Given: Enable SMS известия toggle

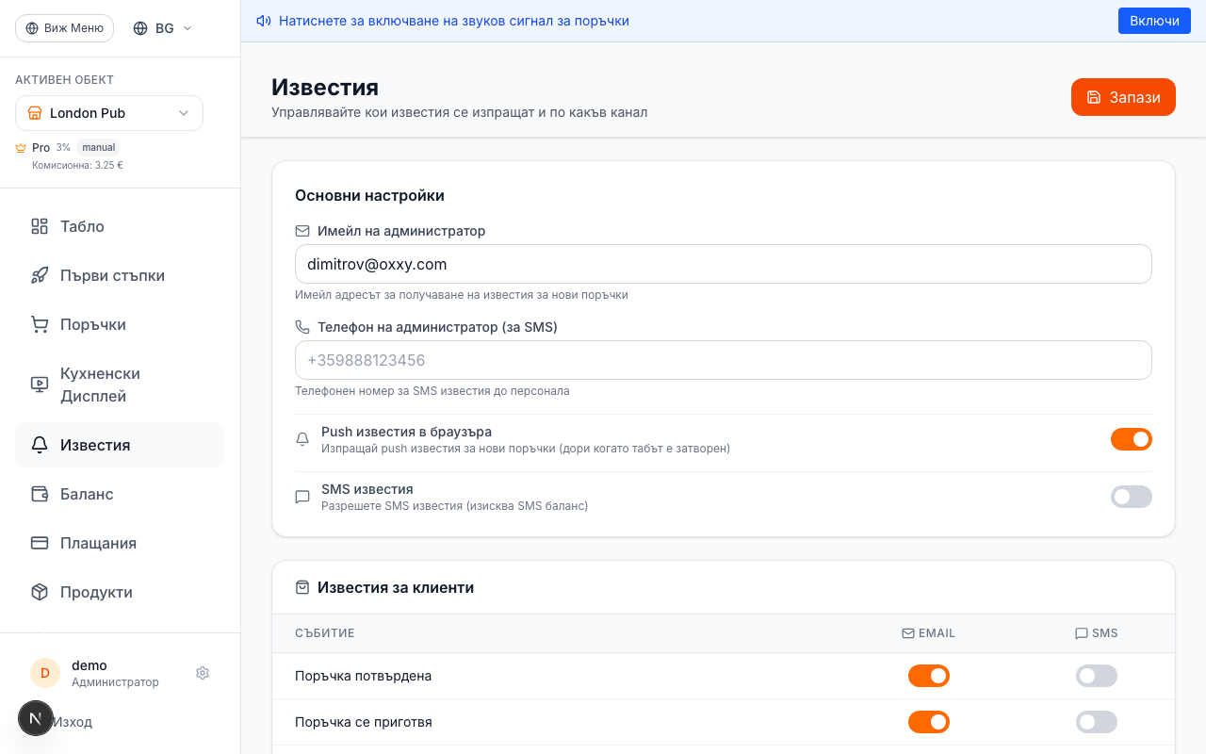Looking at the screenshot, I should tap(1131, 497).
